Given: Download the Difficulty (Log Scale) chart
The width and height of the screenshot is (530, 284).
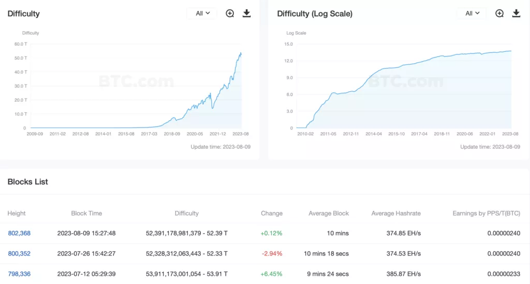Looking at the screenshot, I should tap(516, 13).
